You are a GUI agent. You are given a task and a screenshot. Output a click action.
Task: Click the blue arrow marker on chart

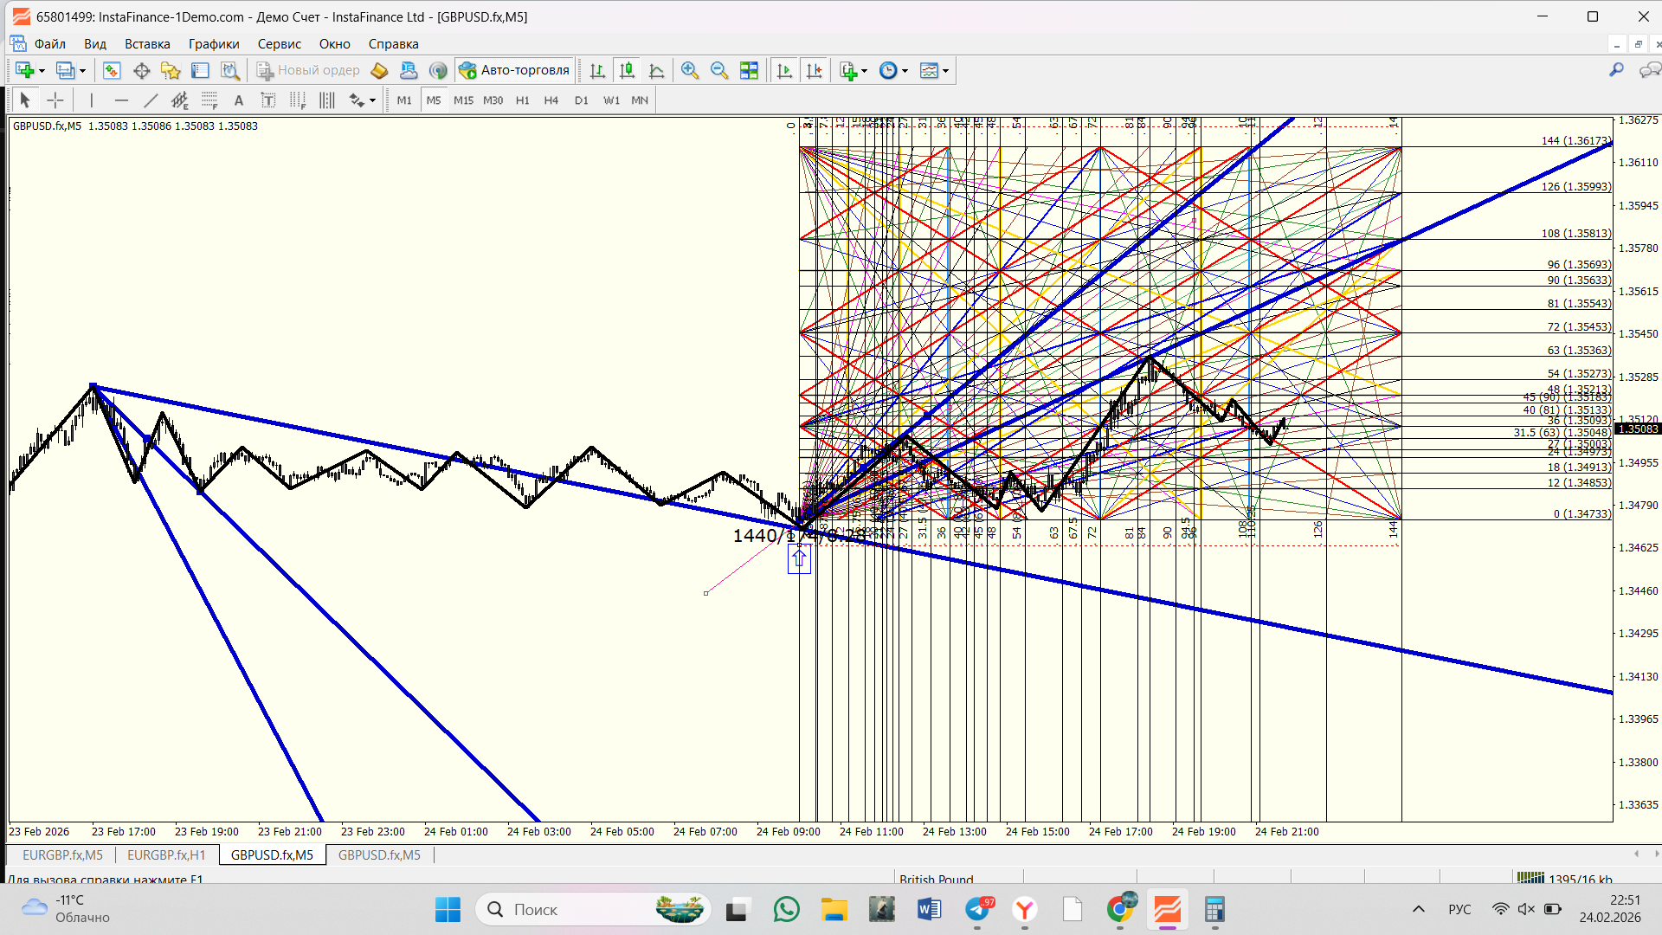click(799, 559)
